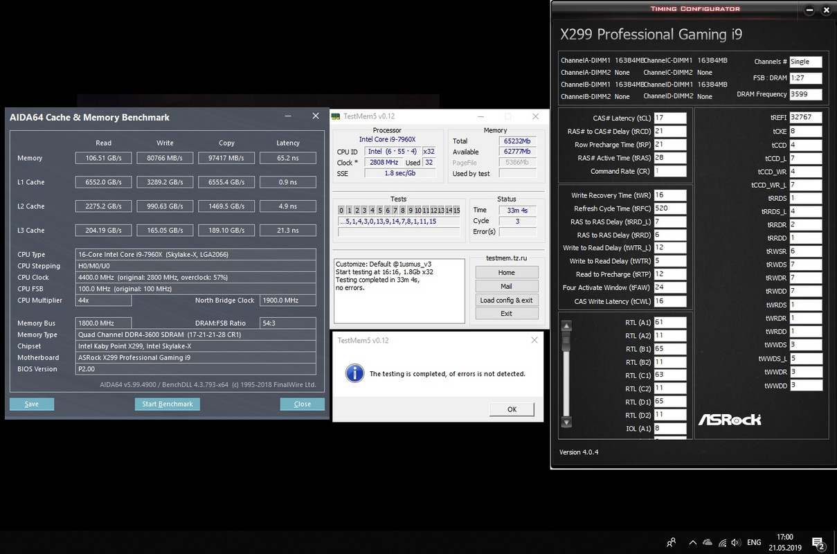Click the Row Precharge Time (tRP) field
This screenshot has width=837, height=554.
(x=669, y=145)
